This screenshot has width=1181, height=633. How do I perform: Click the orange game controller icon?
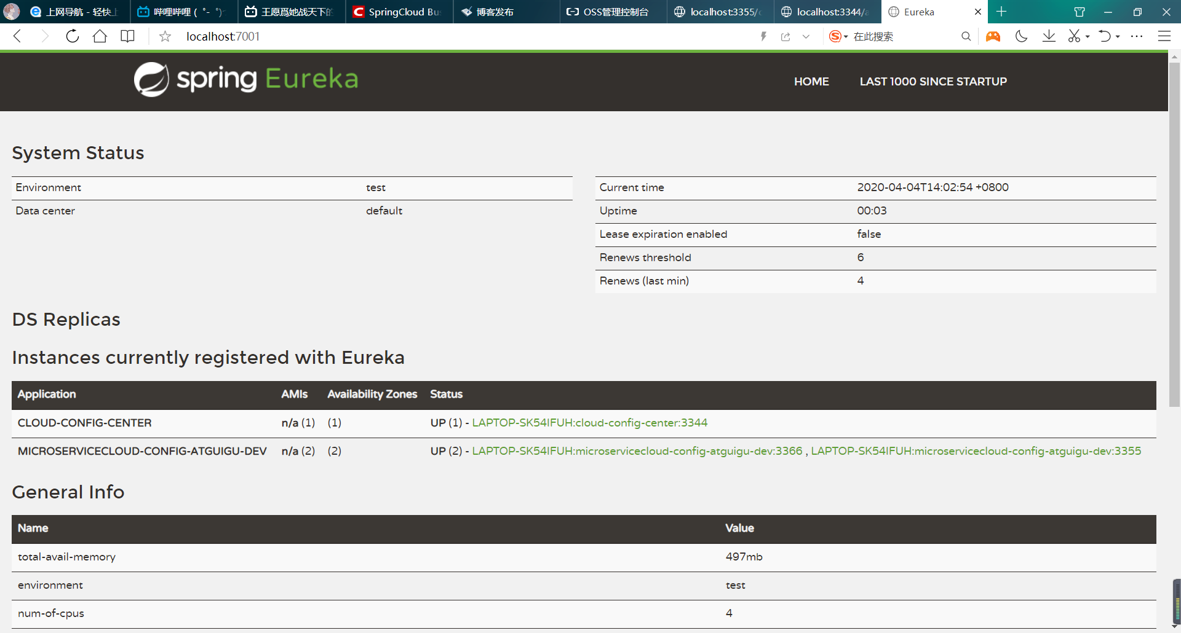[993, 36]
